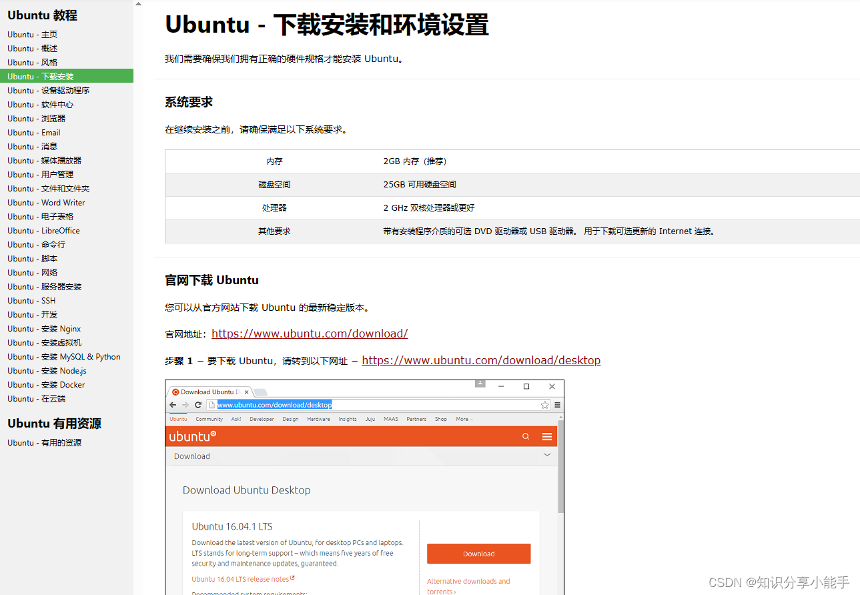Click the user profile icon in the browser title bar

[480, 383]
